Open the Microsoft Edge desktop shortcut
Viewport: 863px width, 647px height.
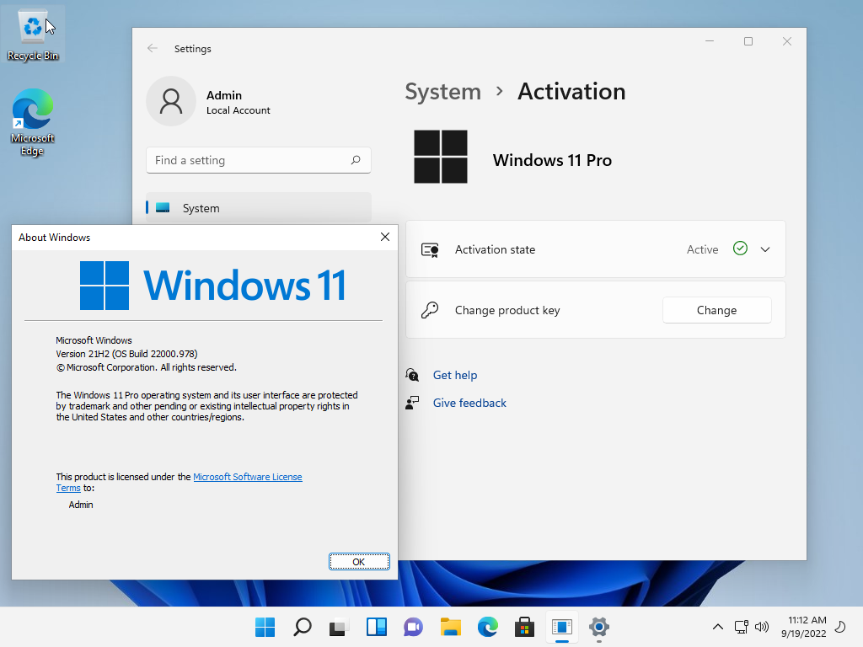[33, 122]
